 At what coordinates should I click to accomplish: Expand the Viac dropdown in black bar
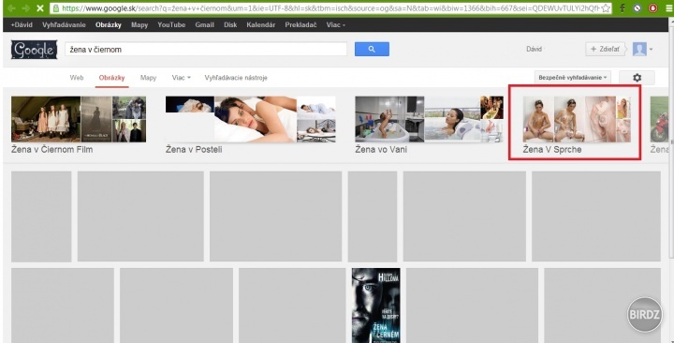tap(336, 25)
